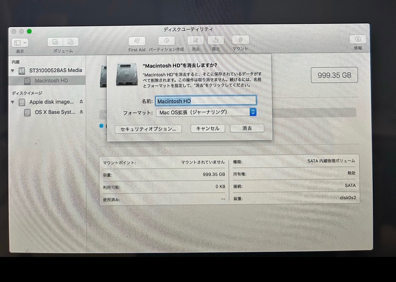Open the フォーマット format dropdown

[x=206, y=112]
